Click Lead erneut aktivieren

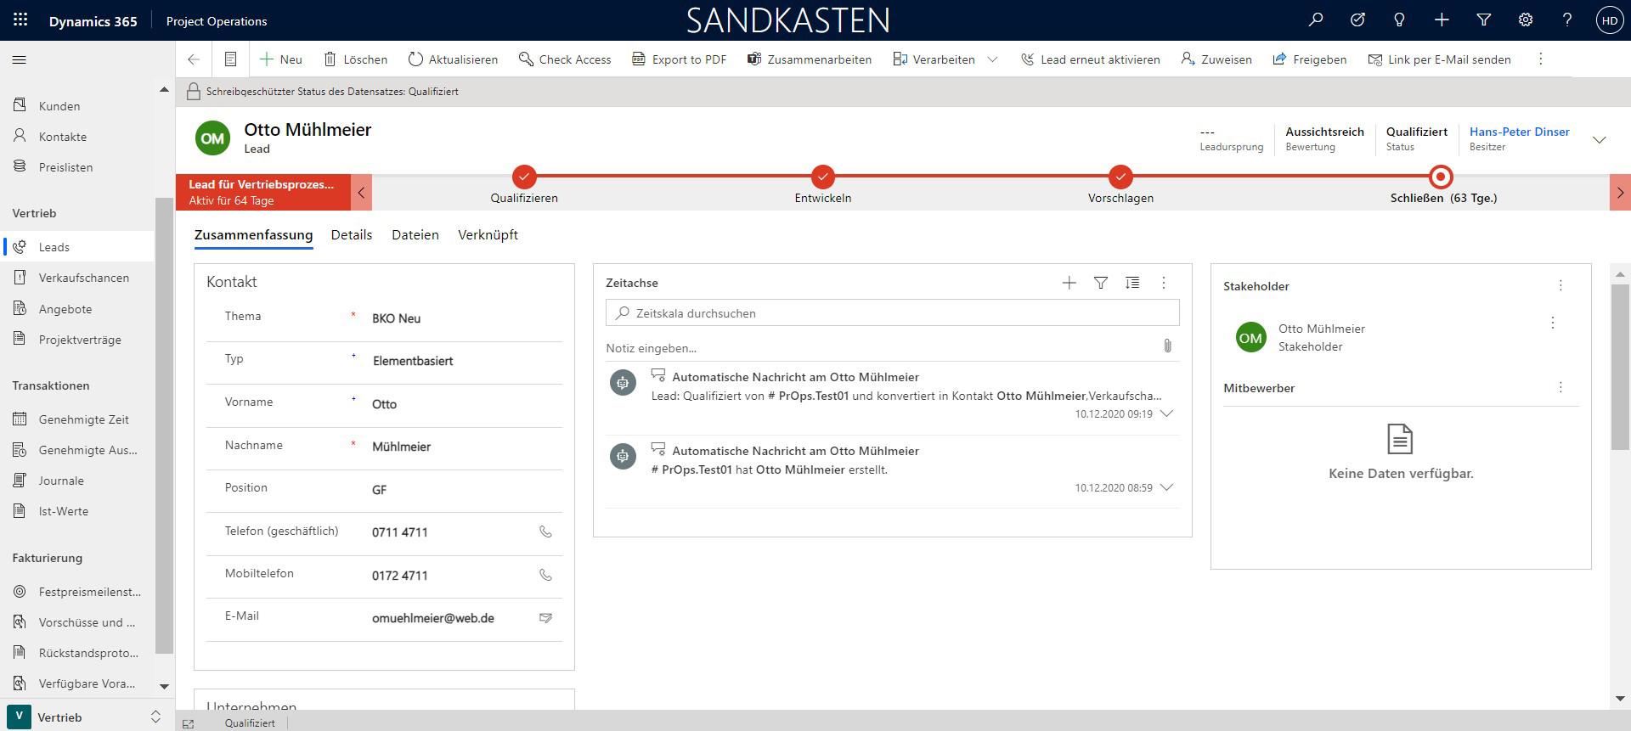[1090, 59]
